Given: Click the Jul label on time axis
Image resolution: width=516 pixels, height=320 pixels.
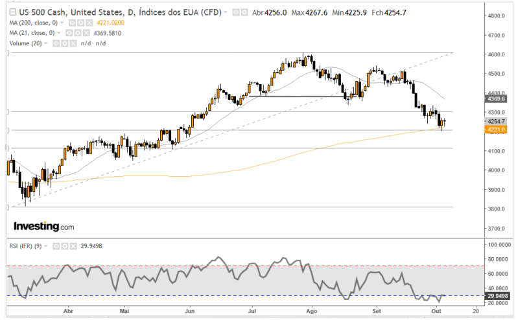Looking at the screenshot, I should 250,310.
